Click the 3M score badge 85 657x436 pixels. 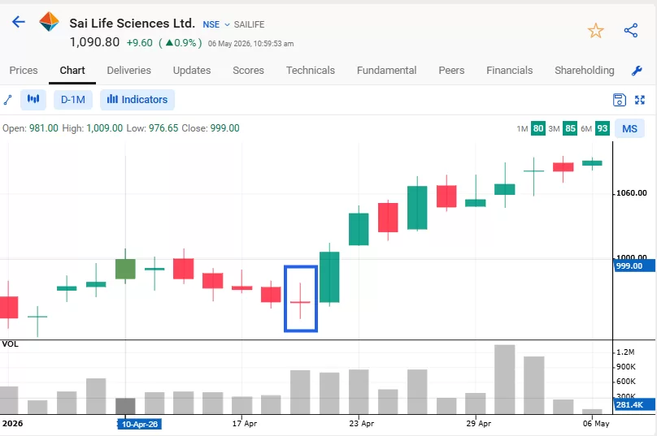point(570,128)
